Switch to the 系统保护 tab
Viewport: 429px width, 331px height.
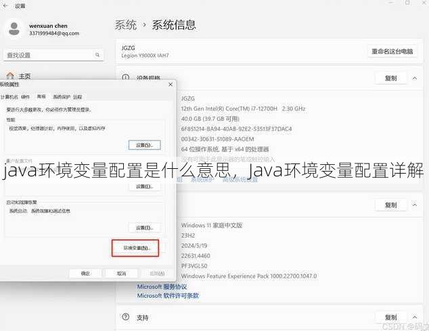tap(62, 97)
